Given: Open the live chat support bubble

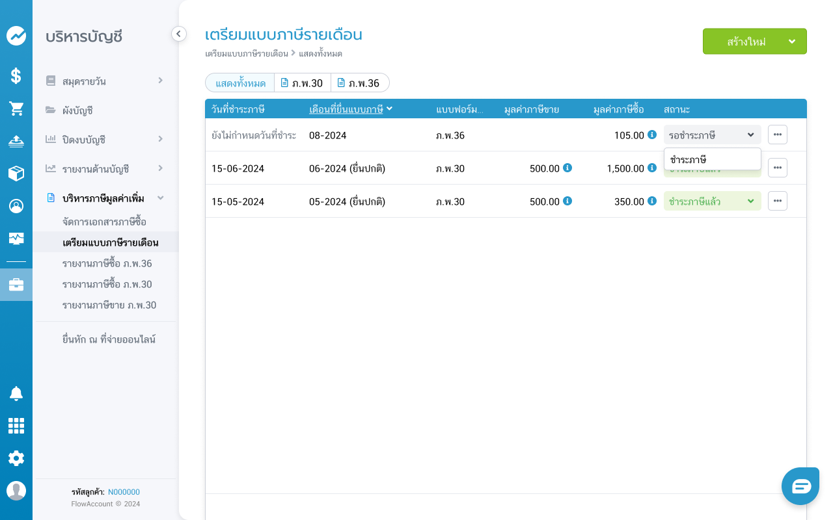Looking at the screenshot, I should tap(800, 486).
